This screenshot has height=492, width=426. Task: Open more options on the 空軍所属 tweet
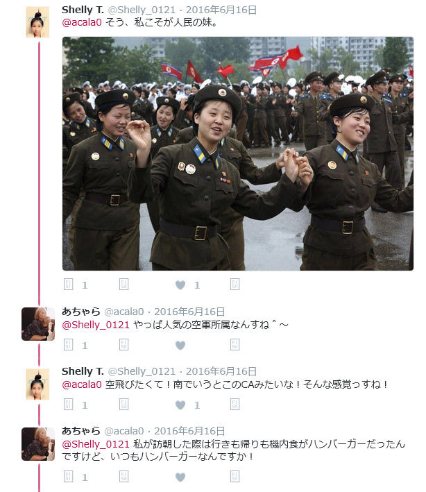235,345
